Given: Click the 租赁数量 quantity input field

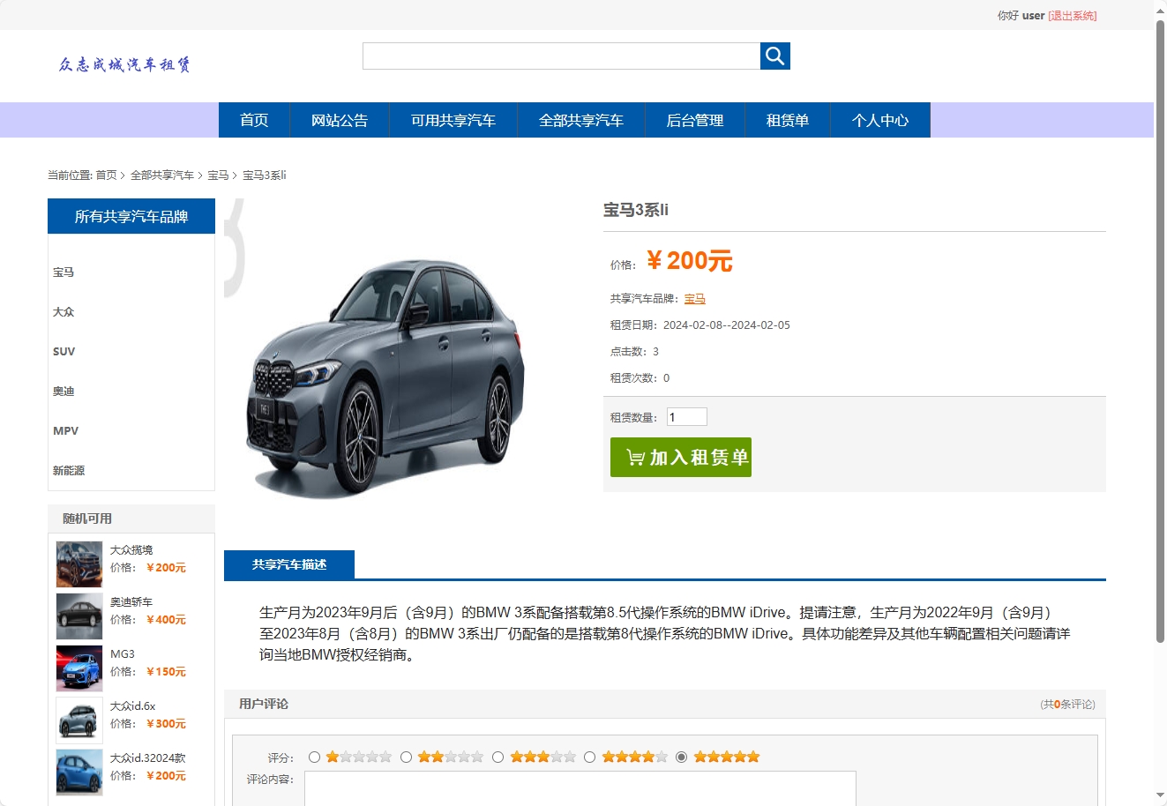Looking at the screenshot, I should [686, 415].
